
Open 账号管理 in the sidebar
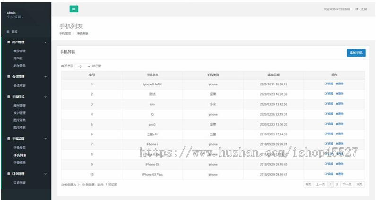(19, 51)
